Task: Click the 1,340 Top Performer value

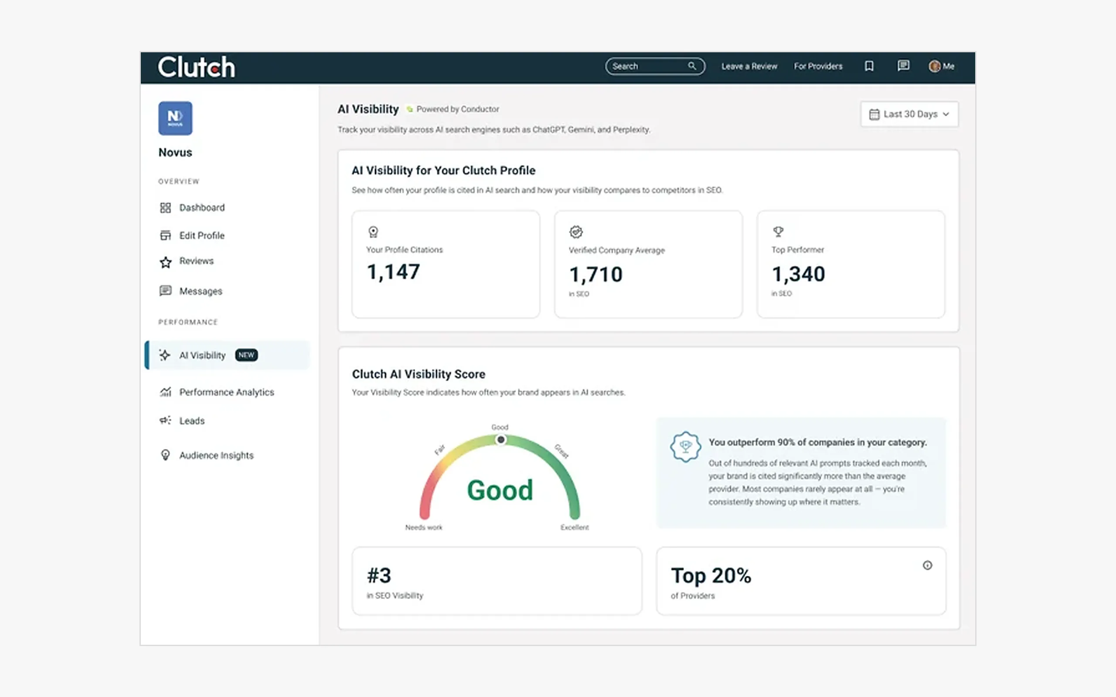Action: (798, 274)
